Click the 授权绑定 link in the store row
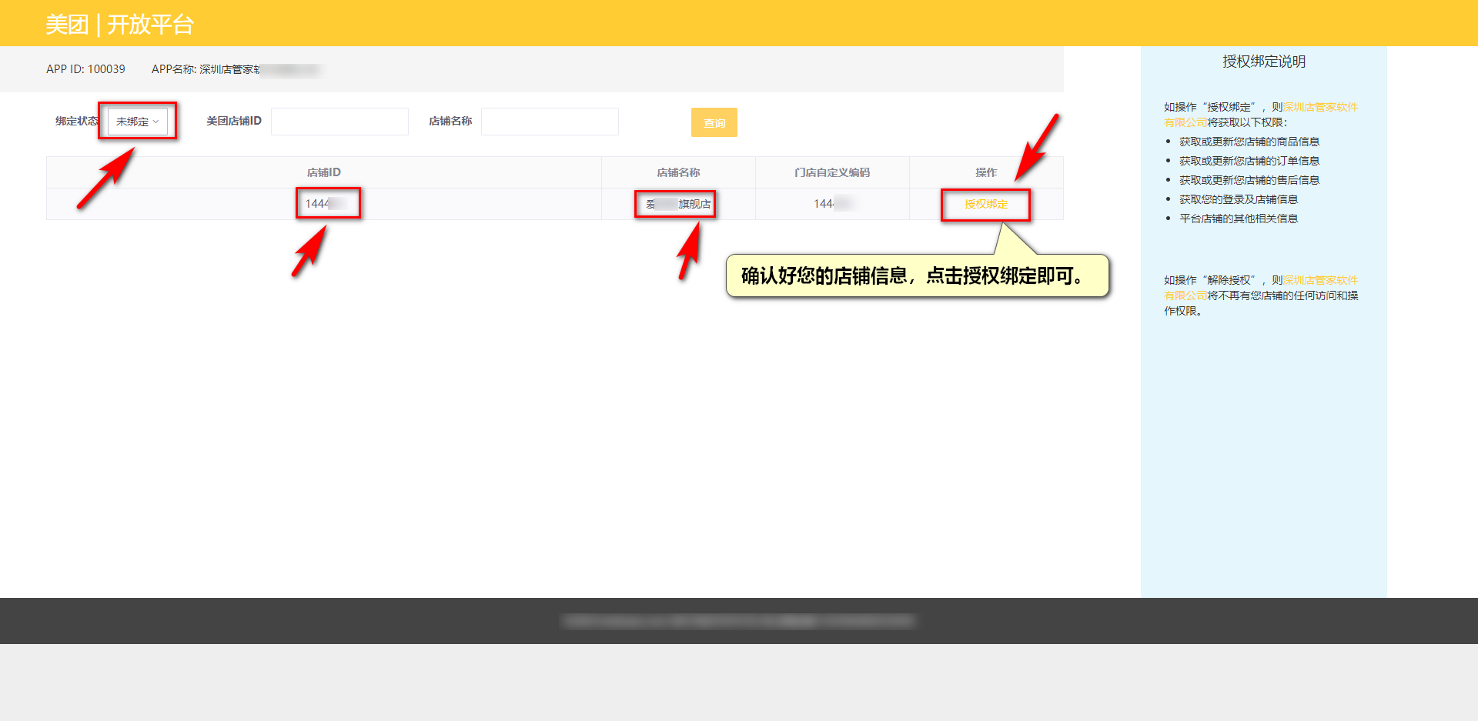1478x721 pixels. point(985,205)
